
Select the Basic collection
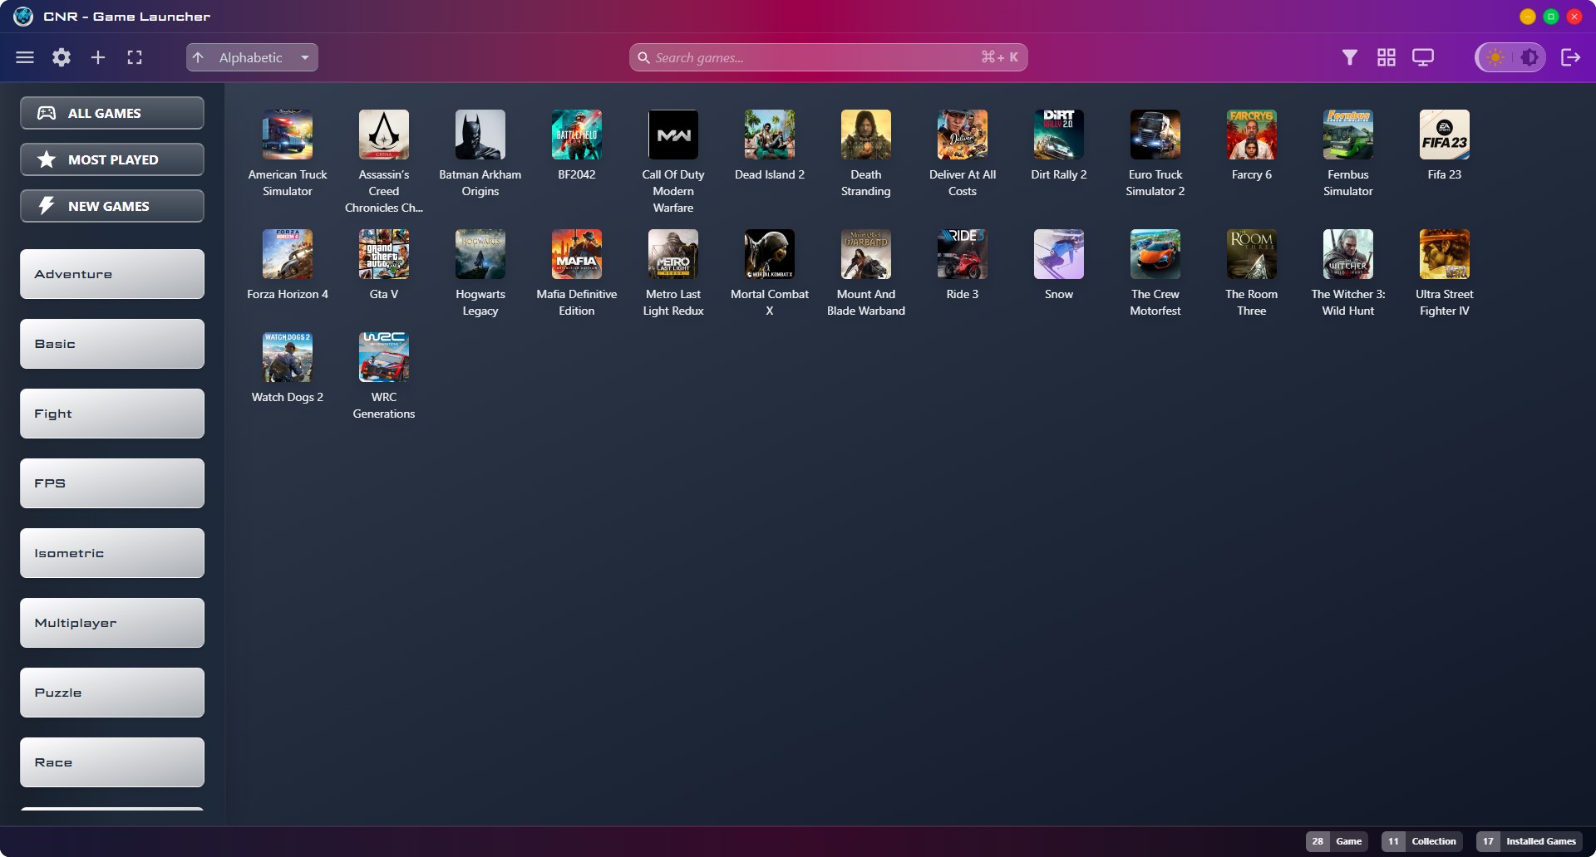tap(112, 344)
